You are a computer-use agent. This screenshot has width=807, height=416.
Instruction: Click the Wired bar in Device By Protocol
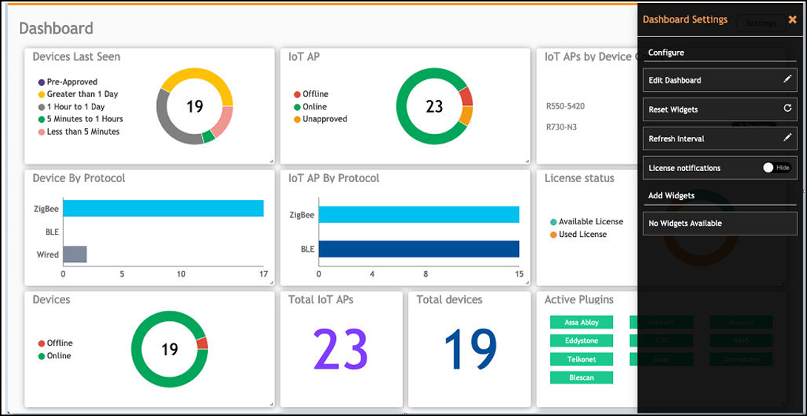click(x=75, y=255)
